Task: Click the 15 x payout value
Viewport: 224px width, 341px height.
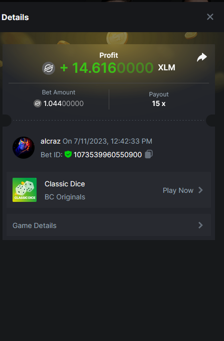Action: pos(159,103)
